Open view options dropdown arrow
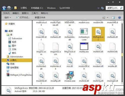Viewport: 125px width, 96px height. click(x=107, y=18)
